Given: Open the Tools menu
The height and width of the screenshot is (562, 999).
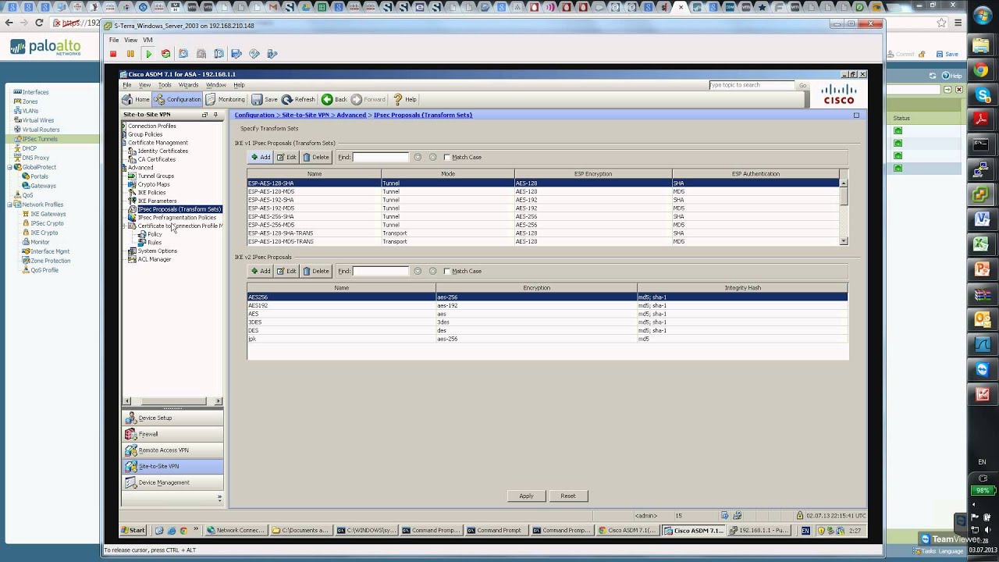Looking at the screenshot, I should point(165,85).
